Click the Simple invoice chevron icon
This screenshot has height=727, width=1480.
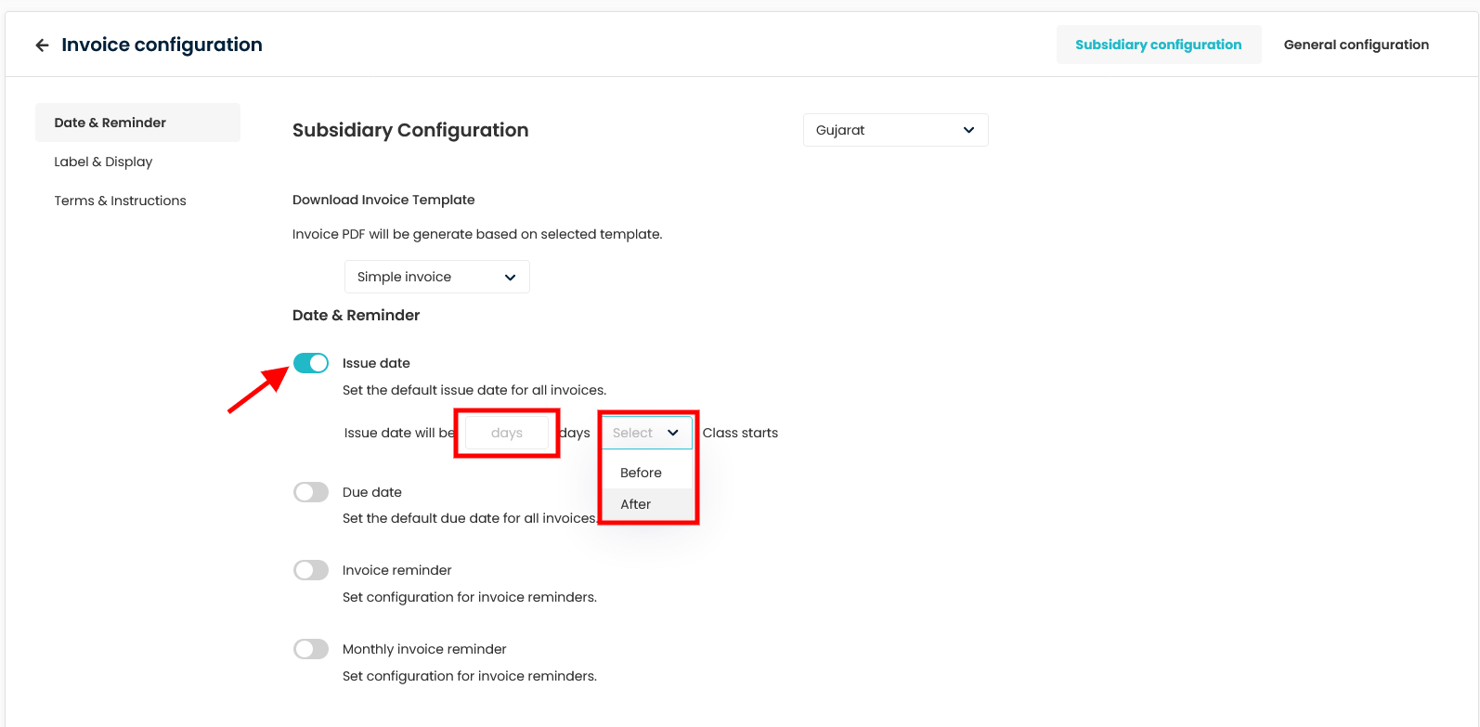[510, 277]
